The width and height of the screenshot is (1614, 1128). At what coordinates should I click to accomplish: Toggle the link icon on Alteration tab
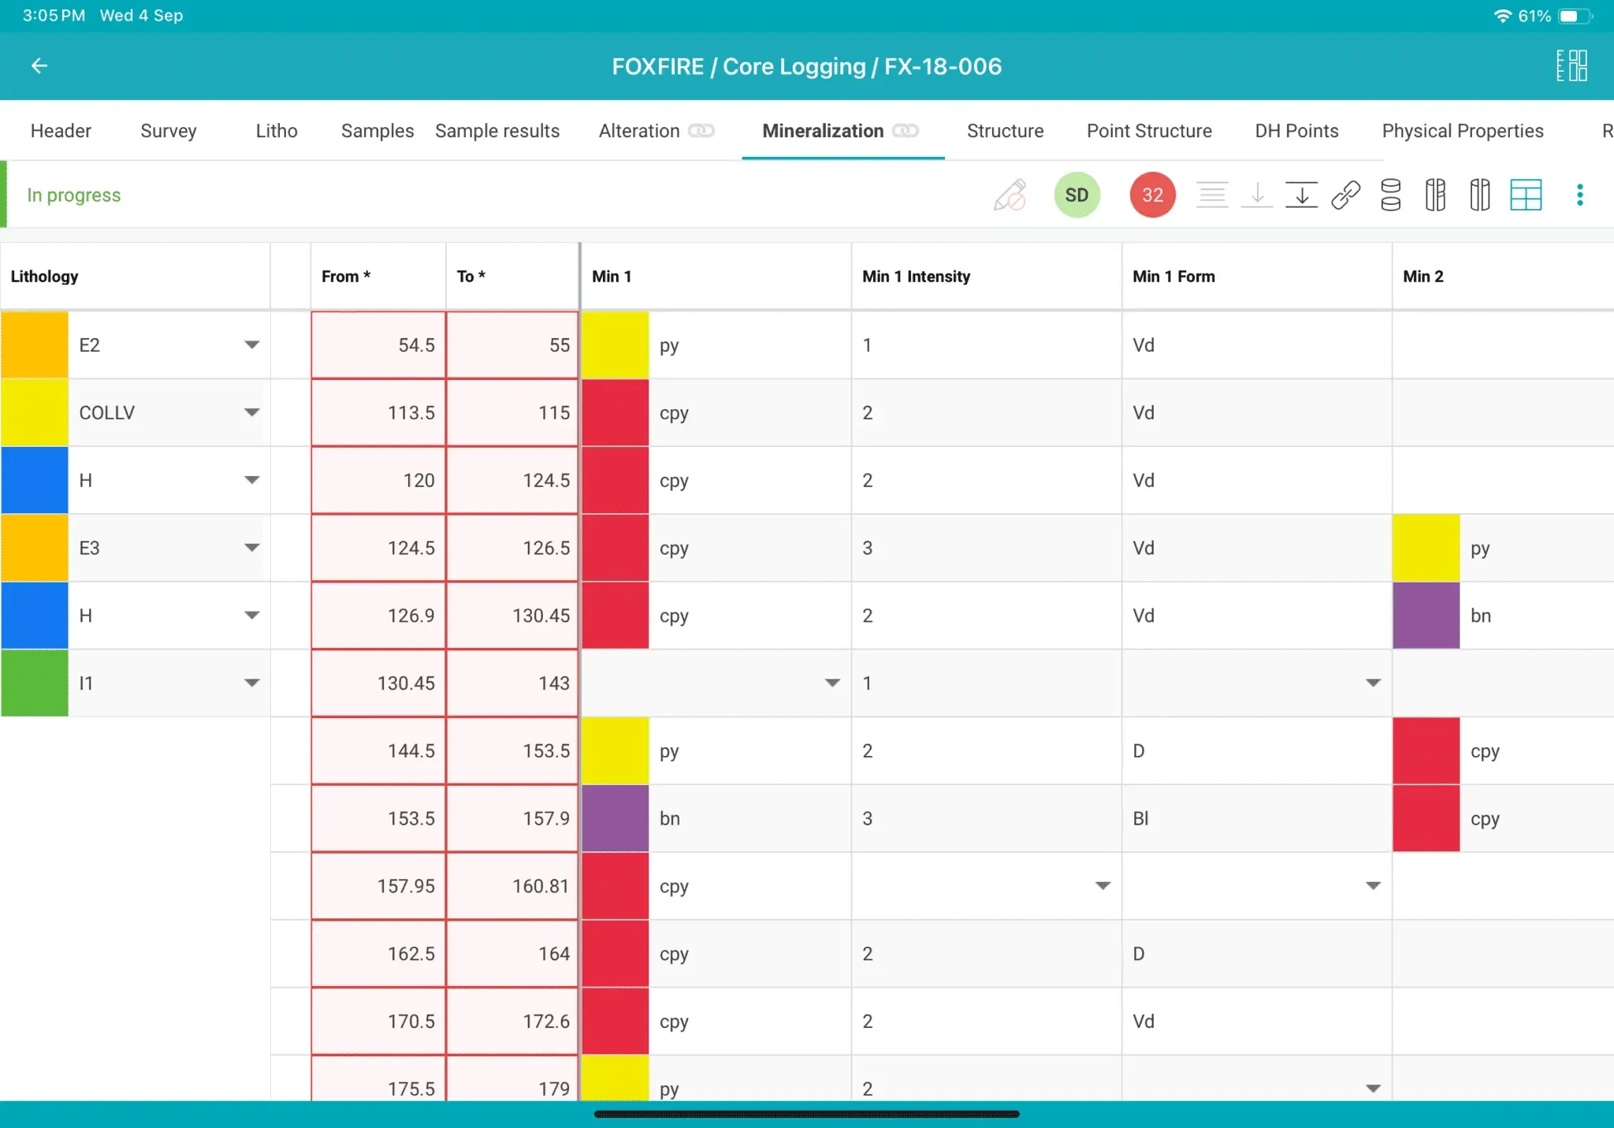701,131
